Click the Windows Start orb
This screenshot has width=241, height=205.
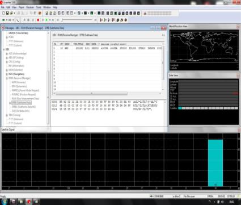click(x=5, y=202)
